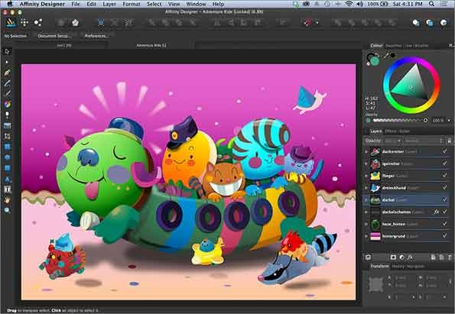Image resolution: width=455 pixels, height=314 pixels.
Task: Switch to the Adventure Ride document tab
Action: pyautogui.click(x=151, y=45)
